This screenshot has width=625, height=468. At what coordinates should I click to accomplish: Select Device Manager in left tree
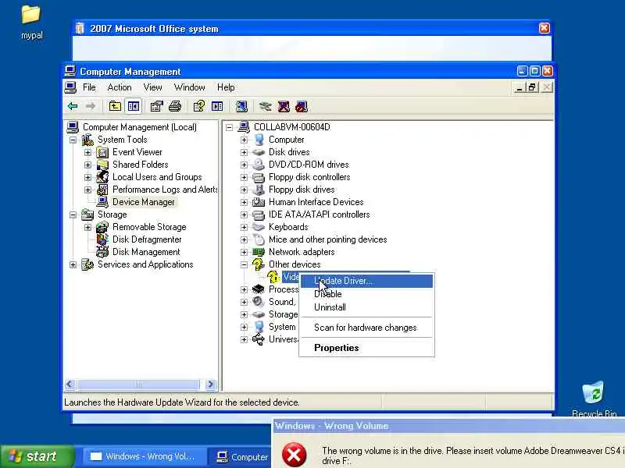tap(144, 202)
